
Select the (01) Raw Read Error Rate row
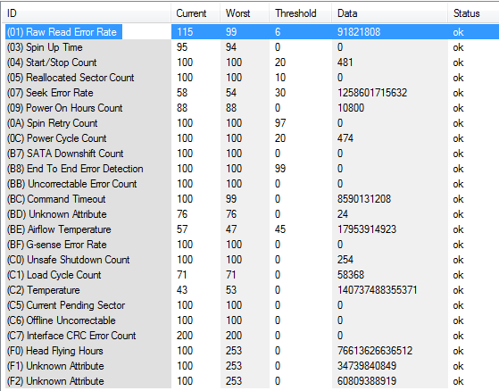pos(251,32)
